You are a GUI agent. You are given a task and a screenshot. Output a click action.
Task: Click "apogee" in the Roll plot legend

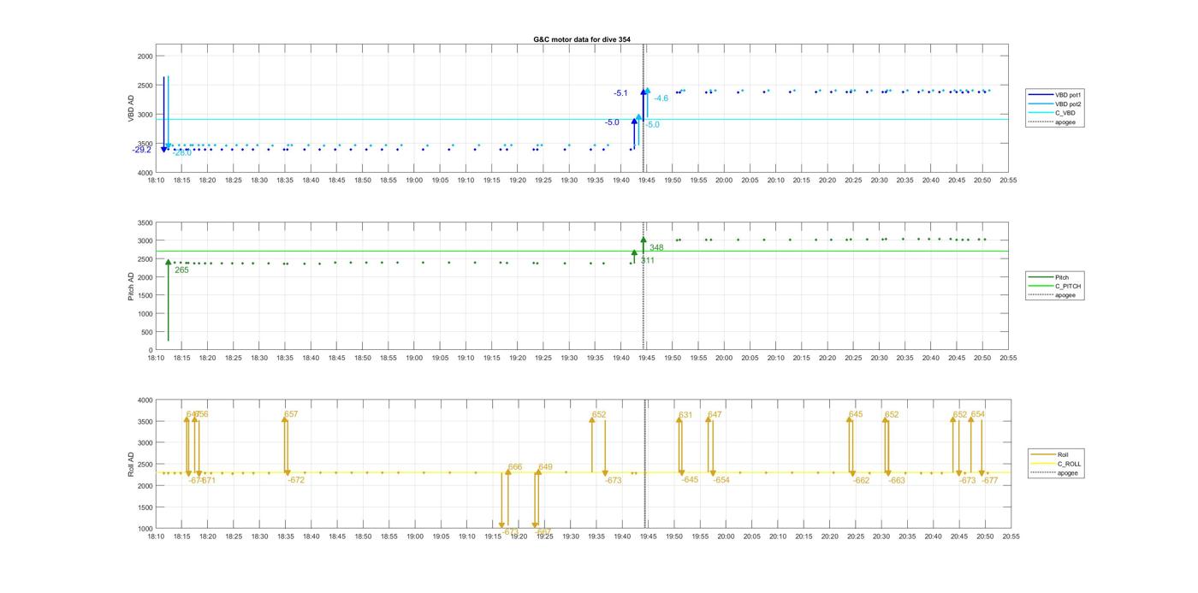1068,473
